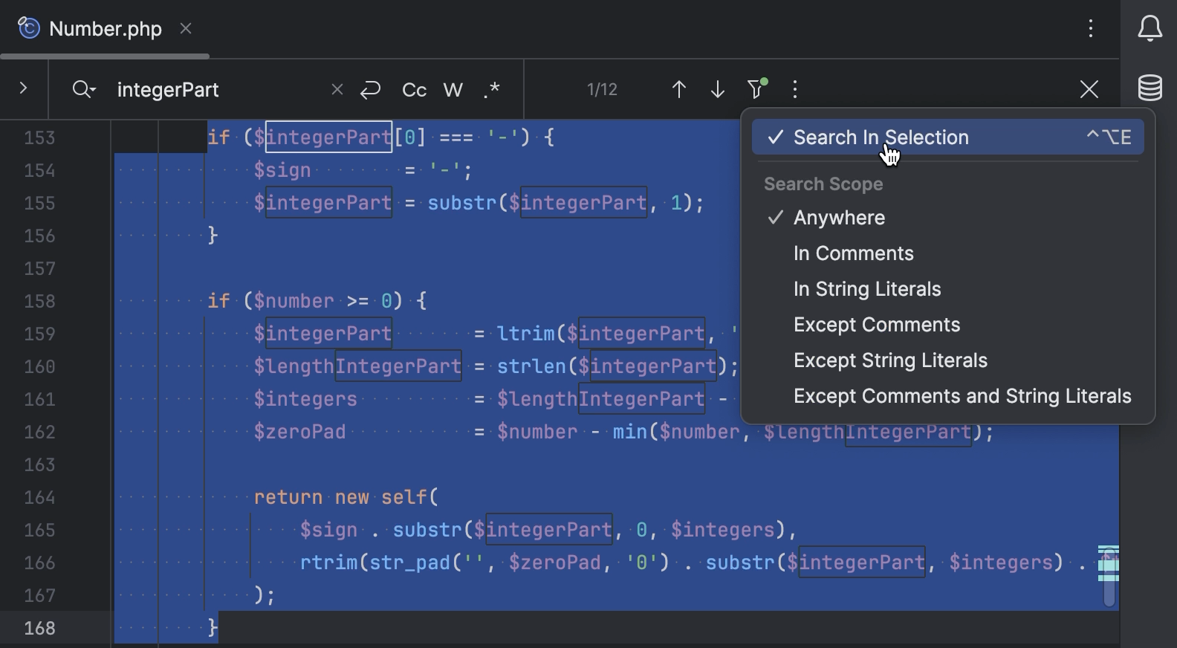This screenshot has width=1177, height=648.
Task: Expand the replace field chevron
Action: tap(23, 88)
